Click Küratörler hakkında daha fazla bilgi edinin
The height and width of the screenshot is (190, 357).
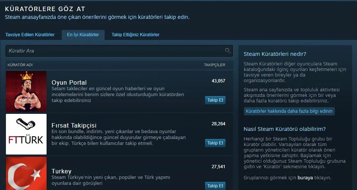click(x=289, y=111)
